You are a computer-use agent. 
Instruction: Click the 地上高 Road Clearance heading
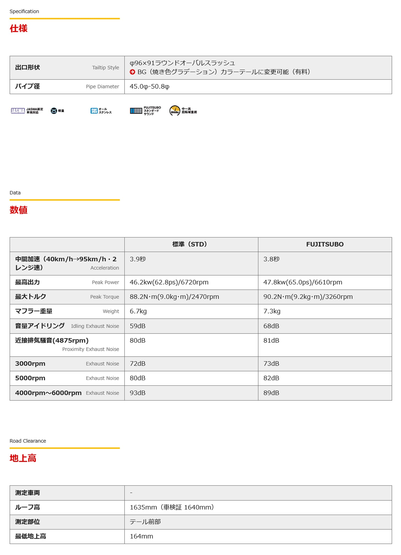(23, 458)
